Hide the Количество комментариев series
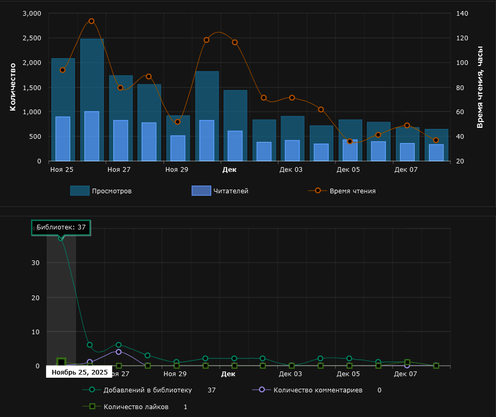The width and height of the screenshot is (496, 417). click(x=318, y=390)
